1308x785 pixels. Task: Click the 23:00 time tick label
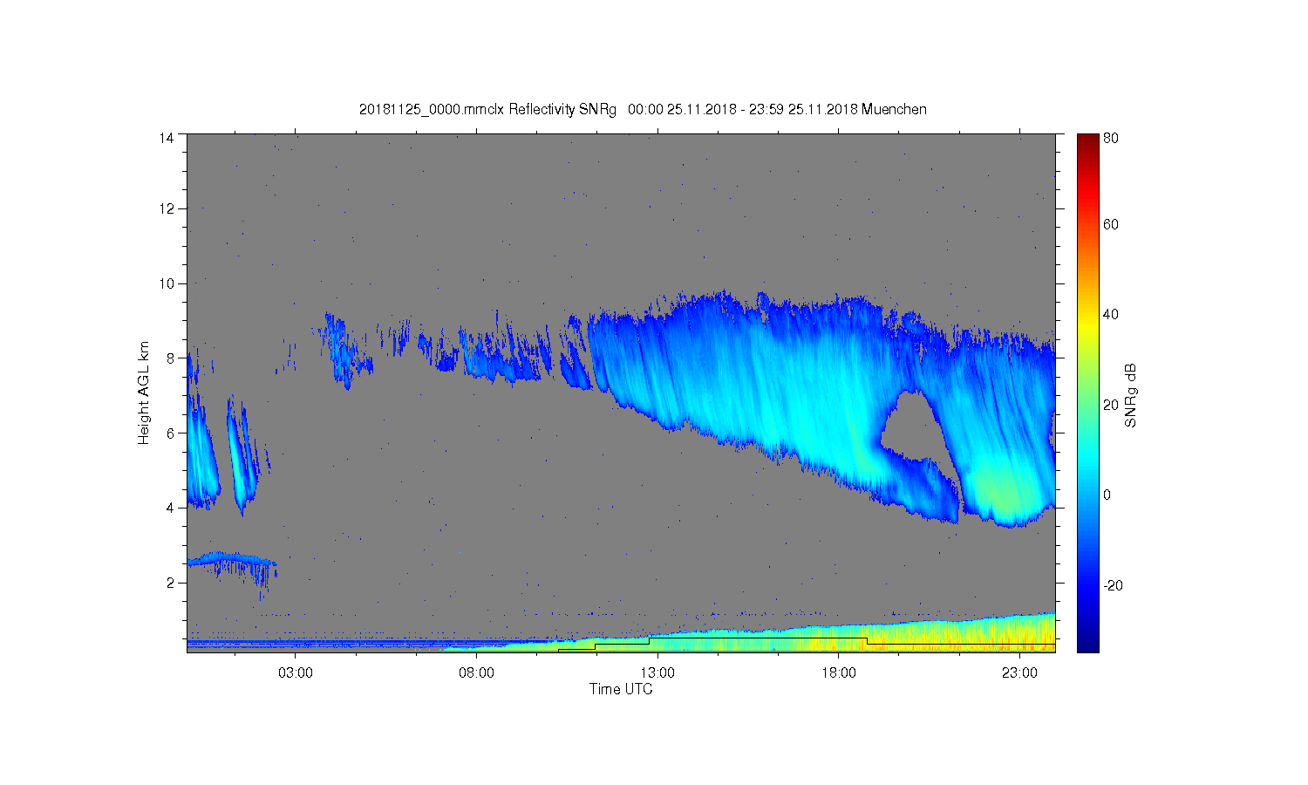pos(1019,673)
